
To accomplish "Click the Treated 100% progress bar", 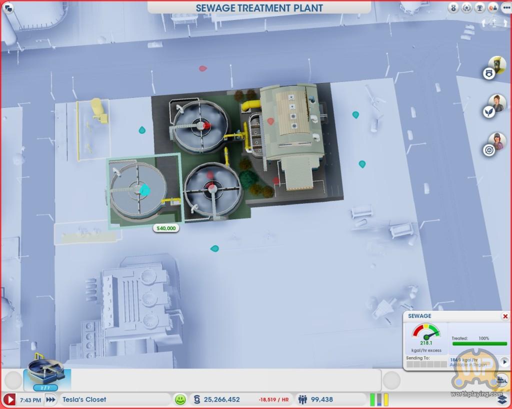I will point(479,344).
